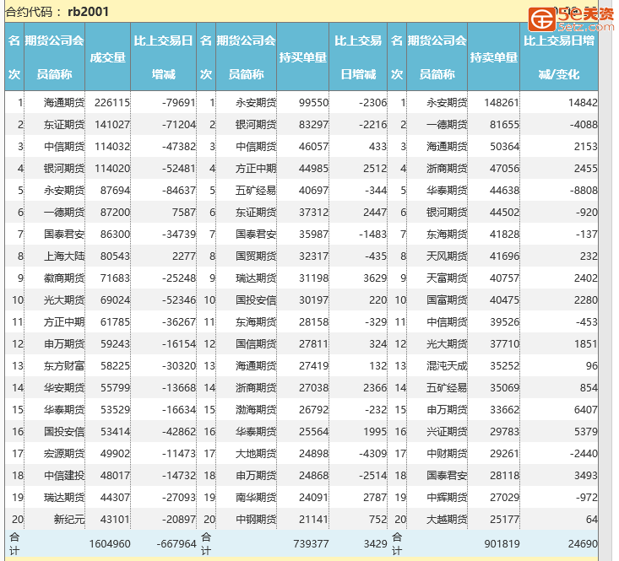
Task: Select the 兴证期货 company name
Action: [447, 432]
